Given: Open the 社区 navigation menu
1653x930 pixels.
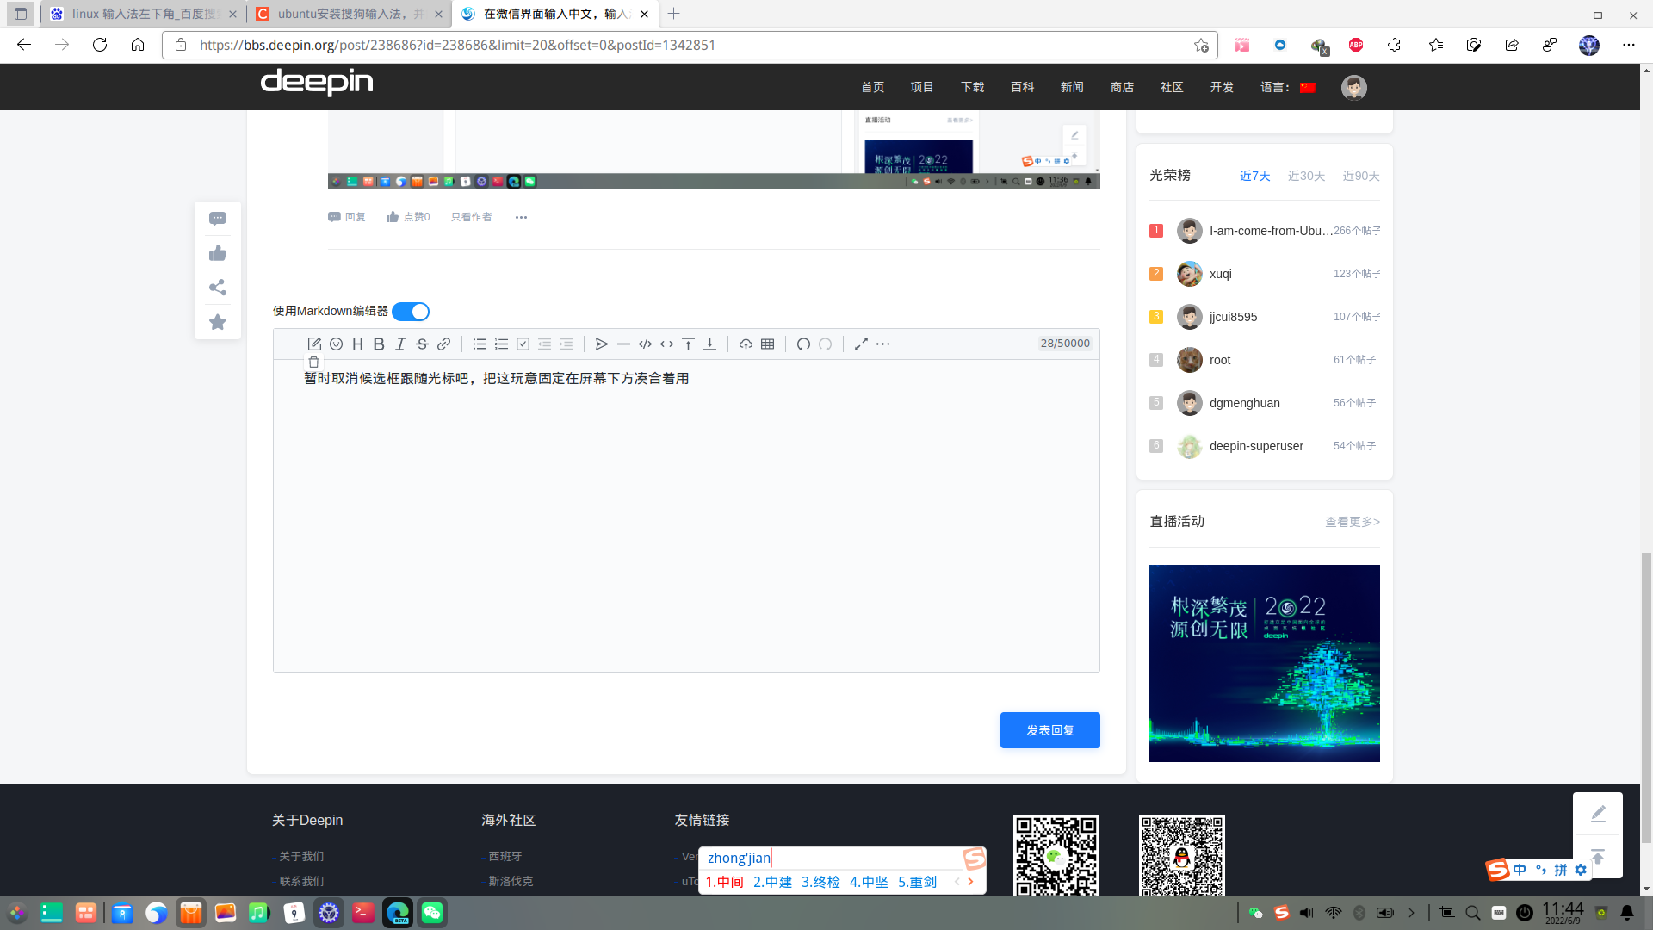Looking at the screenshot, I should point(1171,87).
